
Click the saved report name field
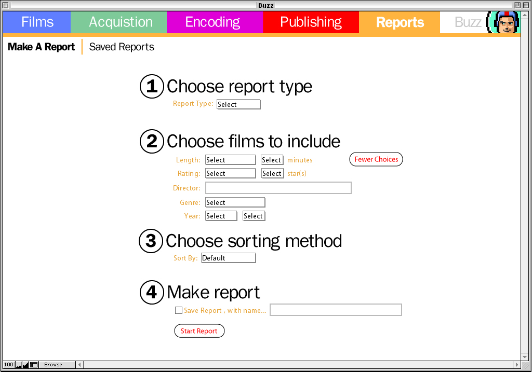336,310
